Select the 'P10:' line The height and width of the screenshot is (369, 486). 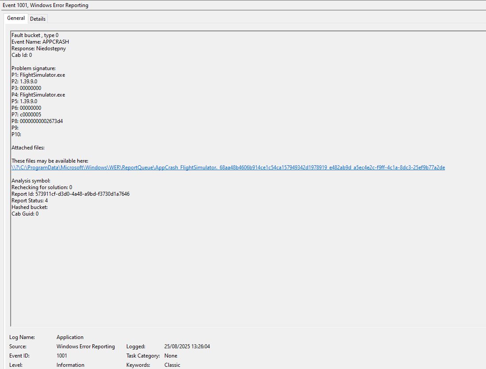tap(16, 134)
